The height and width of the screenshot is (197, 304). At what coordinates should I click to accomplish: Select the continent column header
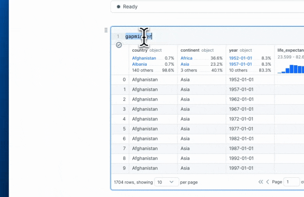click(197, 50)
